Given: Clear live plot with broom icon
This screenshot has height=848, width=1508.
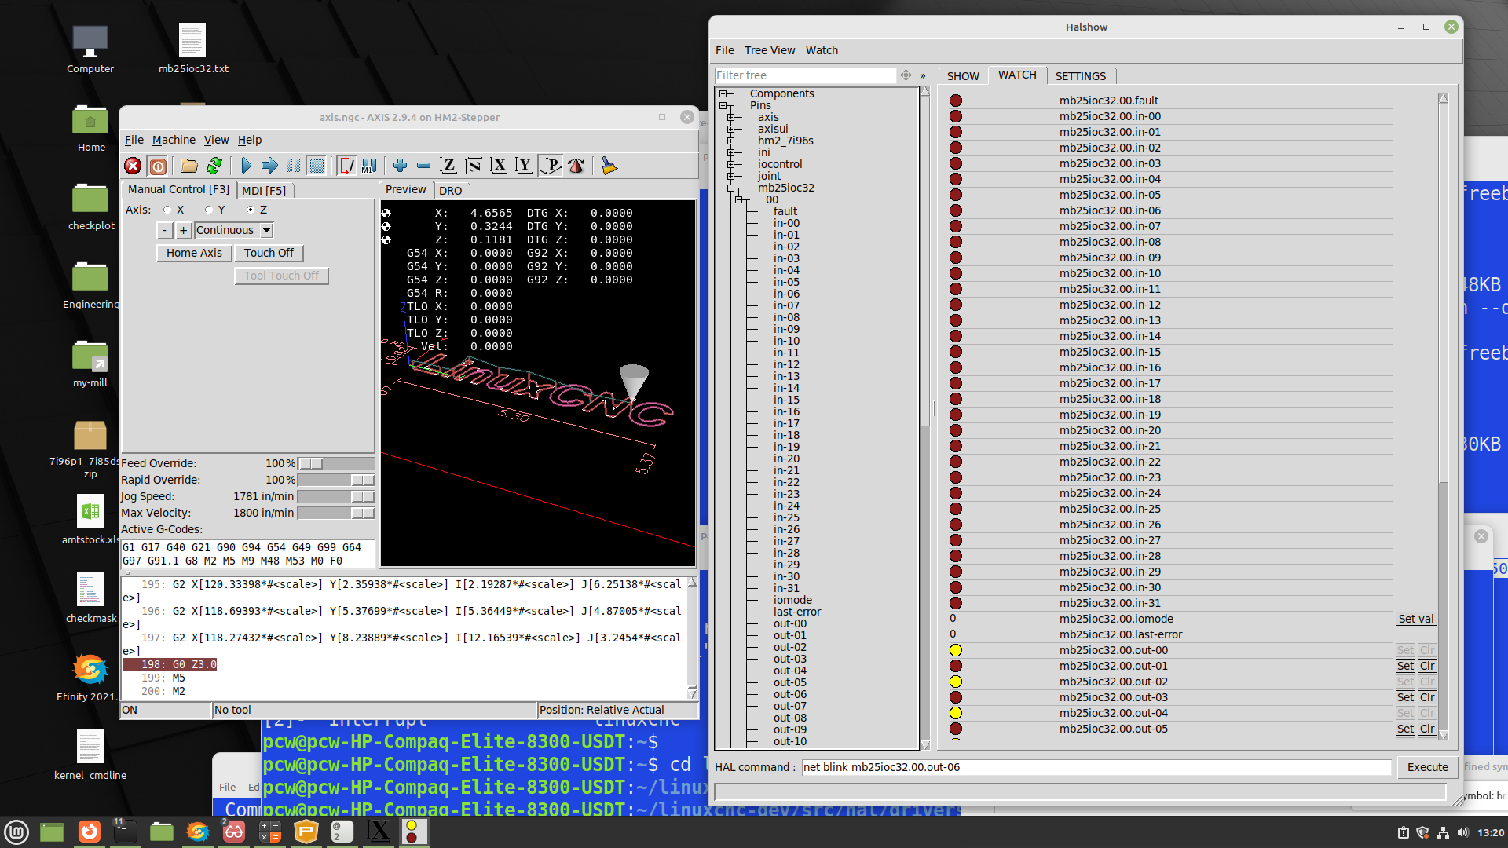Looking at the screenshot, I should (x=609, y=166).
